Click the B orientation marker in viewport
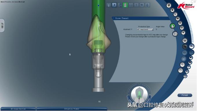Image resolution: width=197 pixels, height=111 pixels. [70, 54]
